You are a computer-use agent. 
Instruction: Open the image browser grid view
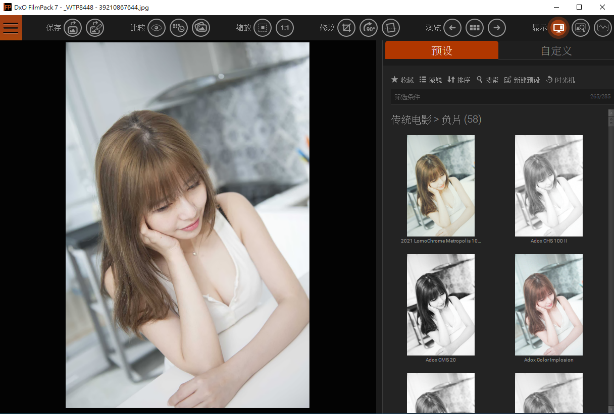(x=475, y=28)
